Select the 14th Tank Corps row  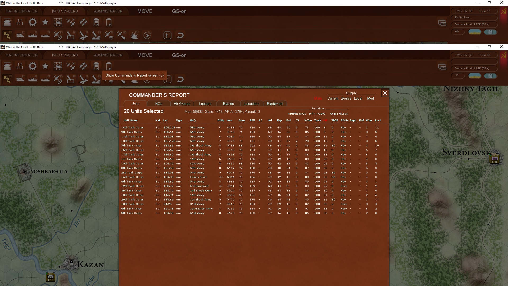pos(132,128)
